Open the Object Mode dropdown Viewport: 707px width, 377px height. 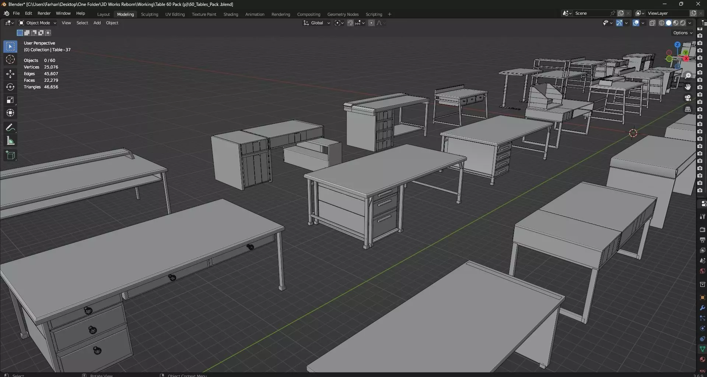(x=37, y=23)
